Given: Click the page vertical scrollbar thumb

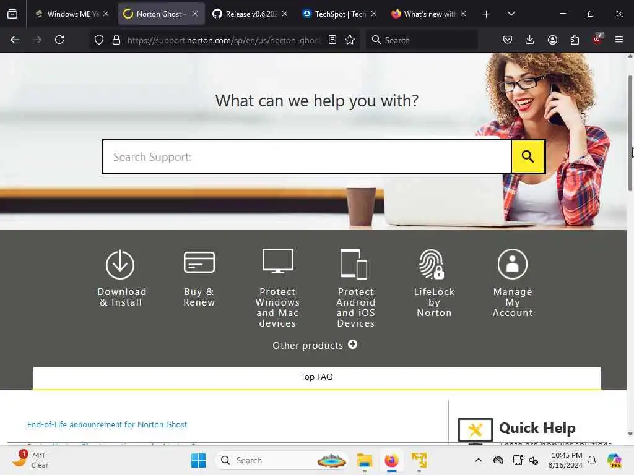Looking at the screenshot, I should [x=630, y=134].
